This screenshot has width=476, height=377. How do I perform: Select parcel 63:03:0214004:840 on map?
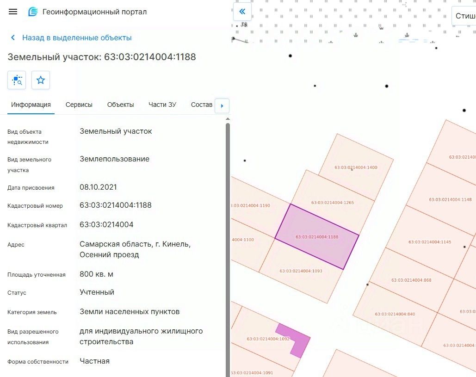pyautogui.click(x=395, y=314)
